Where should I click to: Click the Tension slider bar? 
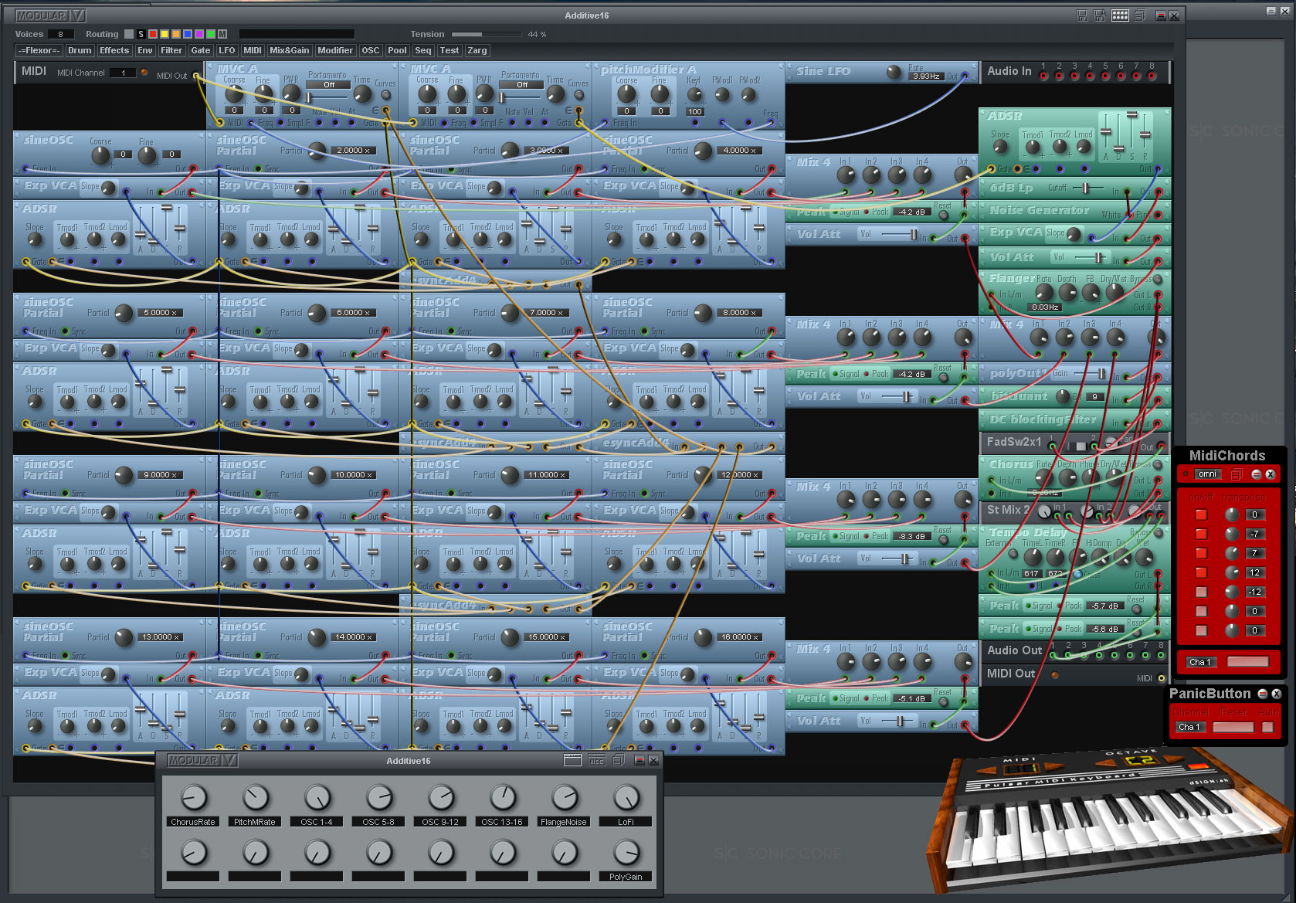[x=487, y=34]
